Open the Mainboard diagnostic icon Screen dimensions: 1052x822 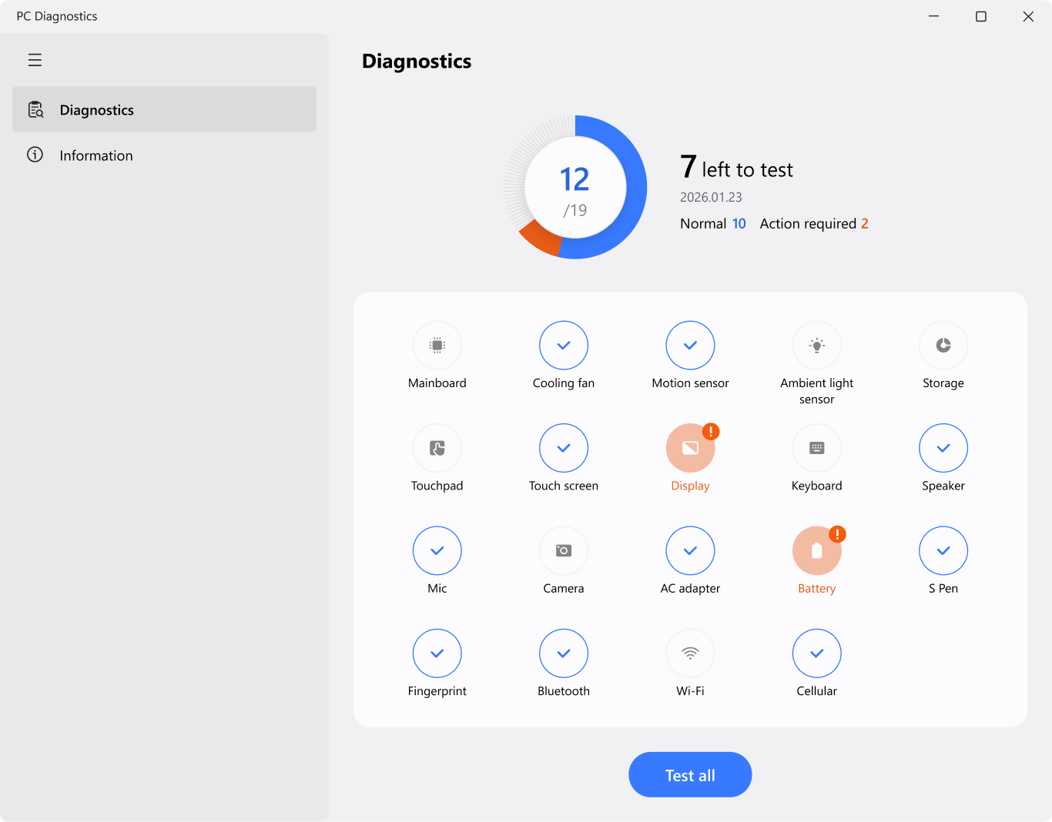click(x=437, y=345)
